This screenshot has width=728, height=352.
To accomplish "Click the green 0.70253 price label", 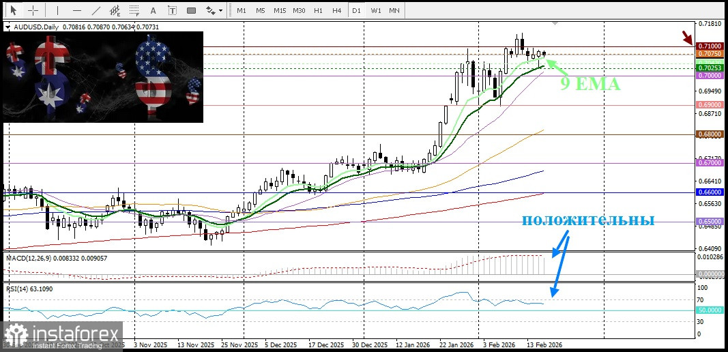I will coord(710,68).
